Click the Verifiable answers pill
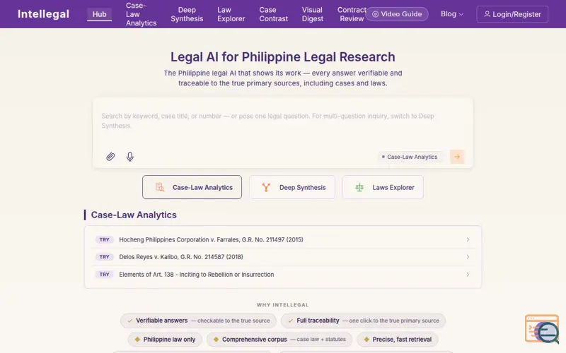566x353 pixels. tap(198, 321)
